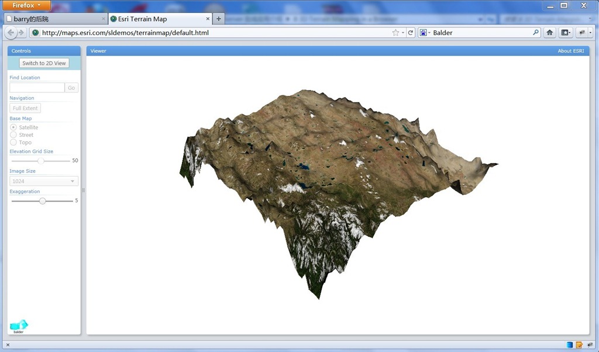Reload the page with the refresh icon
The image size is (599, 352).
pyautogui.click(x=411, y=33)
